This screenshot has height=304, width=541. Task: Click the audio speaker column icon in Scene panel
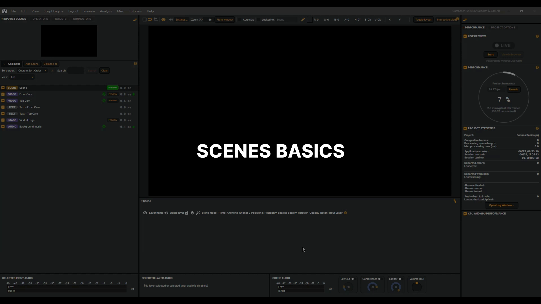[x=166, y=213]
